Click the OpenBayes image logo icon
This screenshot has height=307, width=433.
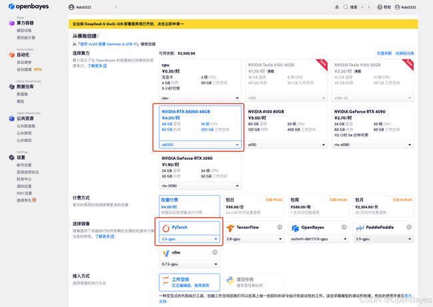[x=295, y=228]
